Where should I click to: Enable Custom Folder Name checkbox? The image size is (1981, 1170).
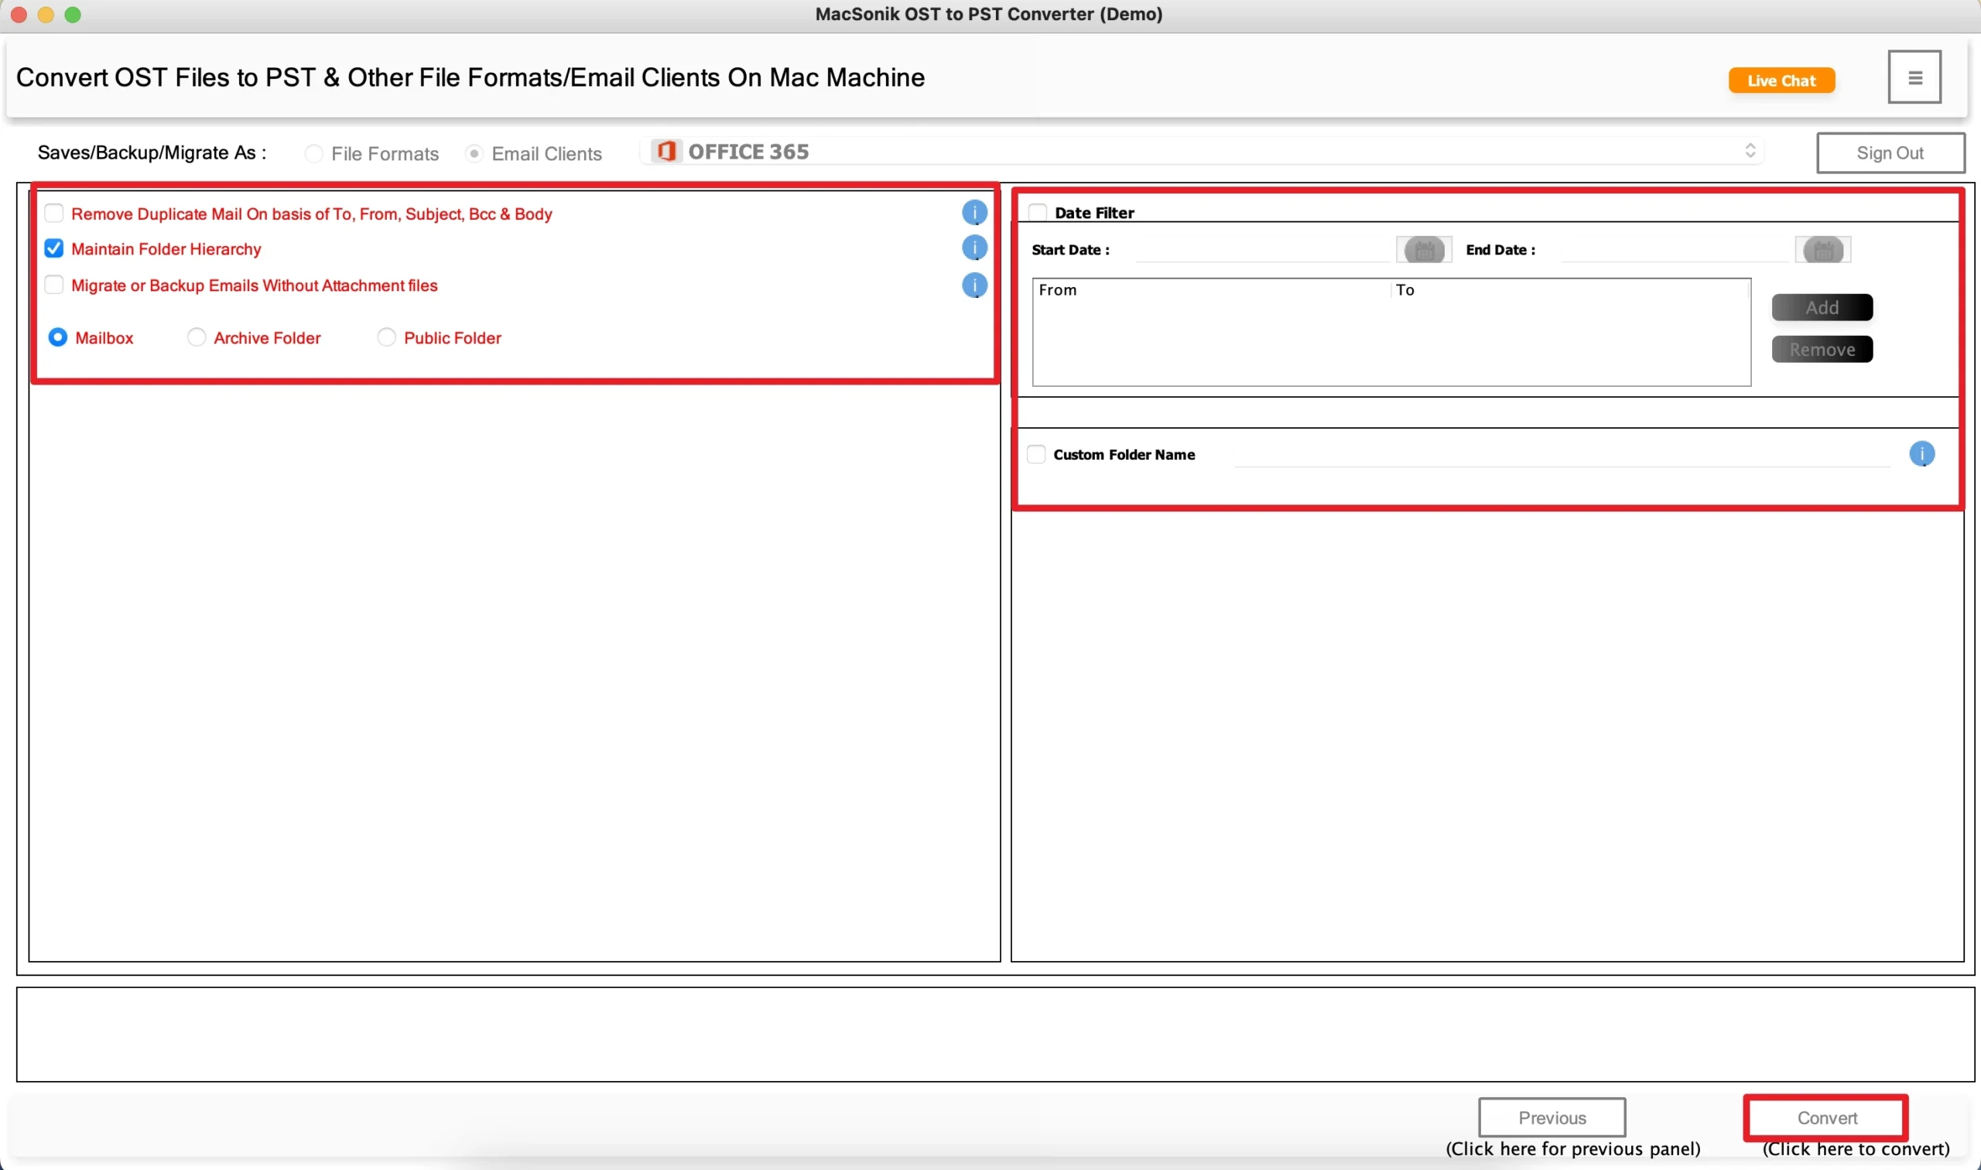click(x=1036, y=454)
